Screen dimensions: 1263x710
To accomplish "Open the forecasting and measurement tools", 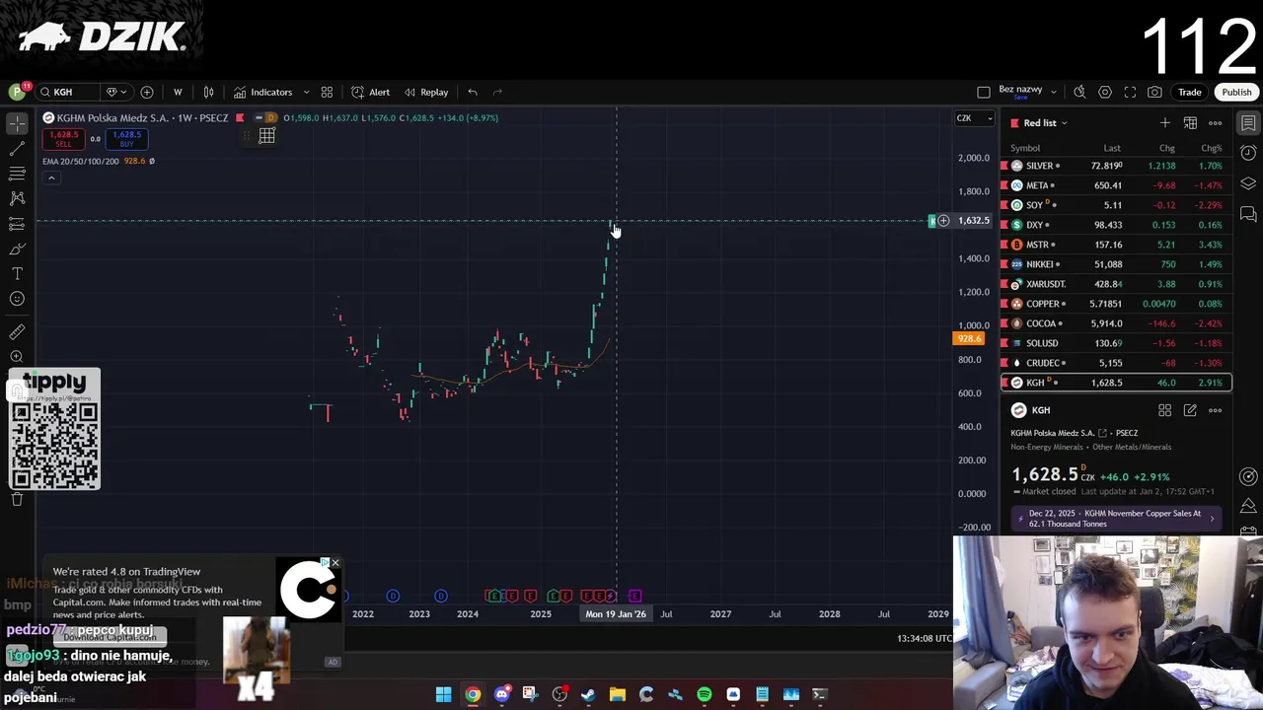I will [x=17, y=224].
